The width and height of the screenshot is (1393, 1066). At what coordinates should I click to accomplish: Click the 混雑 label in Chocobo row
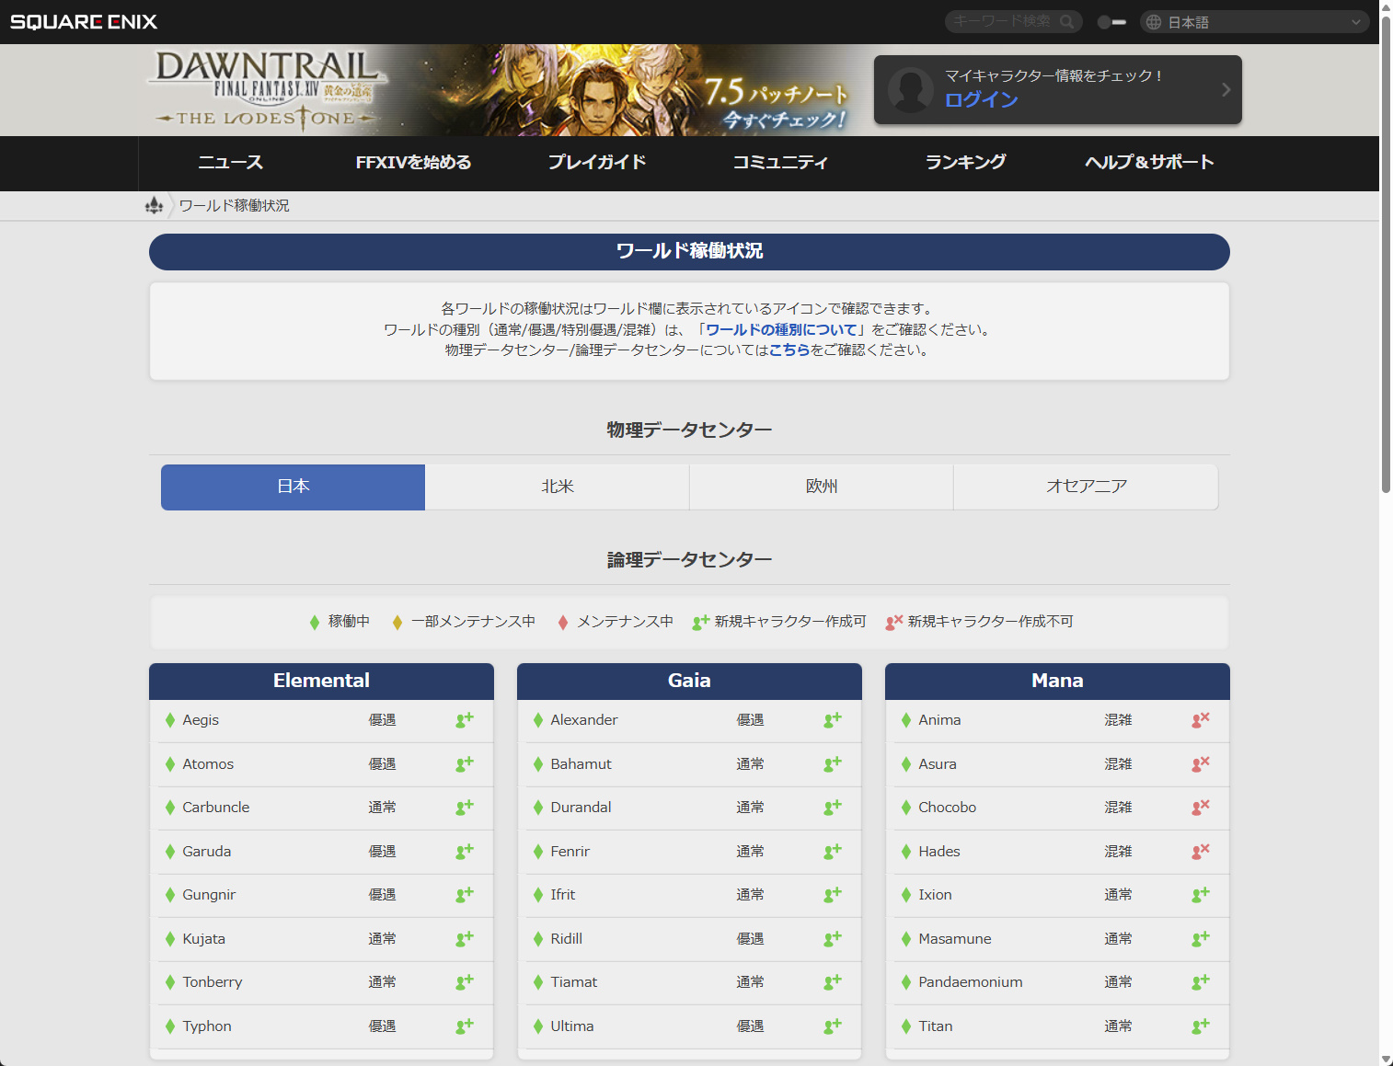pyautogui.click(x=1118, y=808)
